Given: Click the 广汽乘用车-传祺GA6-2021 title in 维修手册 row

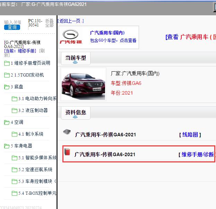Looking at the screenshot, I should point(105,154).
